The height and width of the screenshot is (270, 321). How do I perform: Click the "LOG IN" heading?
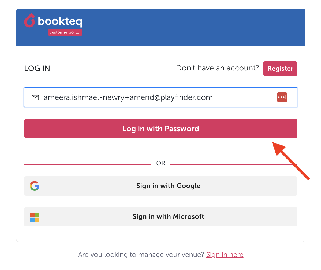tap(37, 69)
